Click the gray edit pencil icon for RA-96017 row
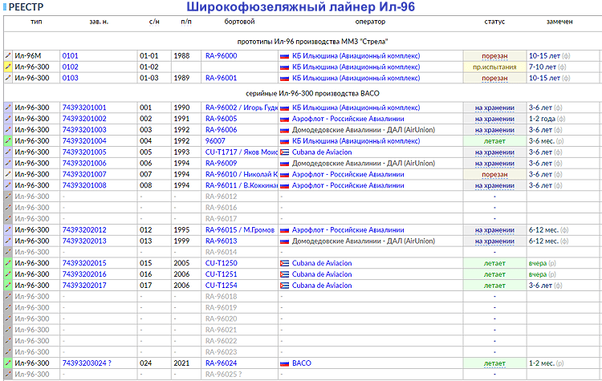 pyautogui.click(x=8, y=219)
